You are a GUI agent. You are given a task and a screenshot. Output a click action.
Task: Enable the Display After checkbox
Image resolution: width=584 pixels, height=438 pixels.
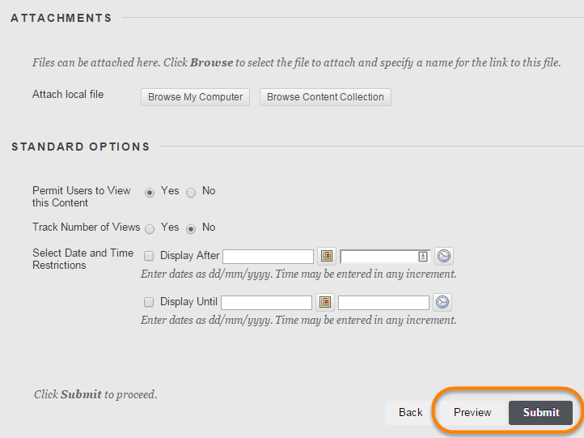tap(149, 256)
